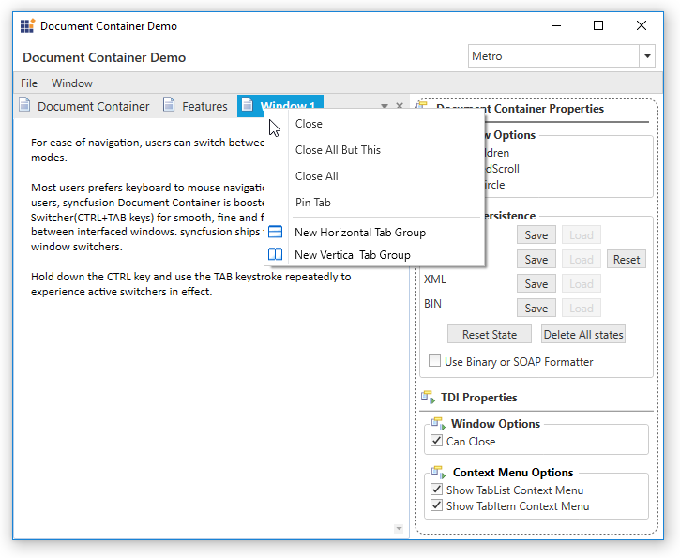Expand the tab list dropdown arrow

pos(385,106)
